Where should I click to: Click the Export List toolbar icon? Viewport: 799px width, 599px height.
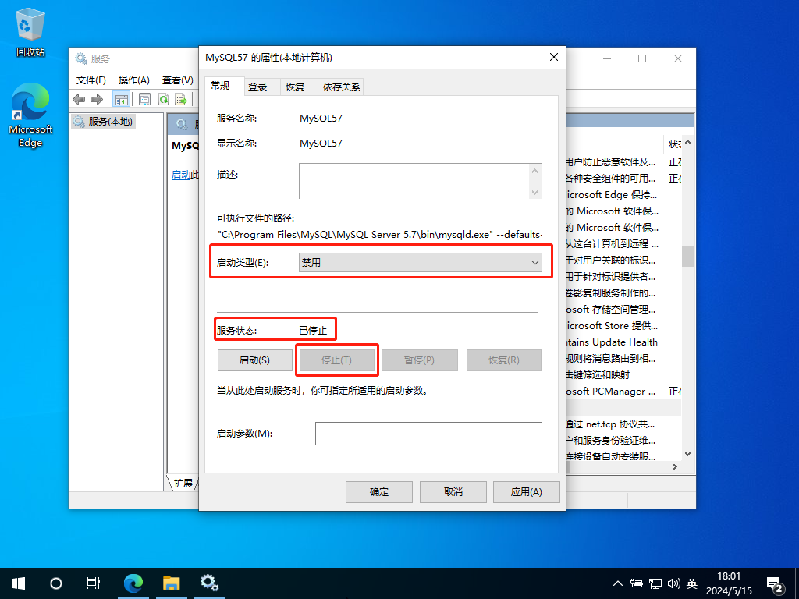click(181, 99)
